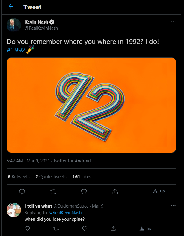184x236 pixels.
Task: Open more options on DudemanSauce's reply
Action: pyautogui.click(x=173, y=206)
